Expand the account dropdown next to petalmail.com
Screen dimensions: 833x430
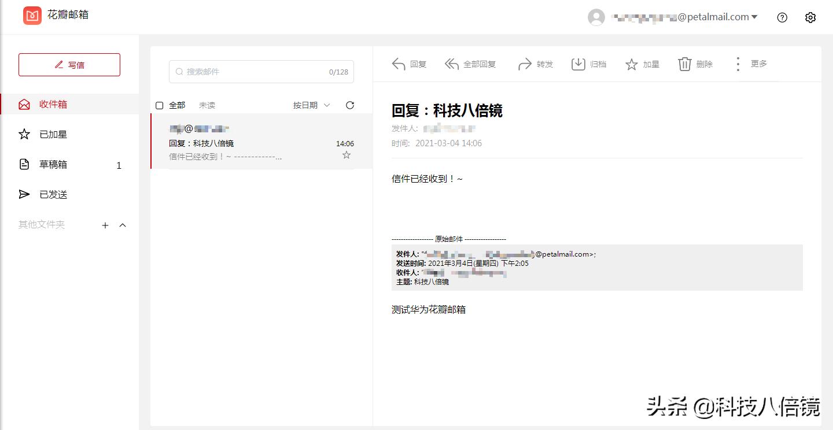pos(754,17)
